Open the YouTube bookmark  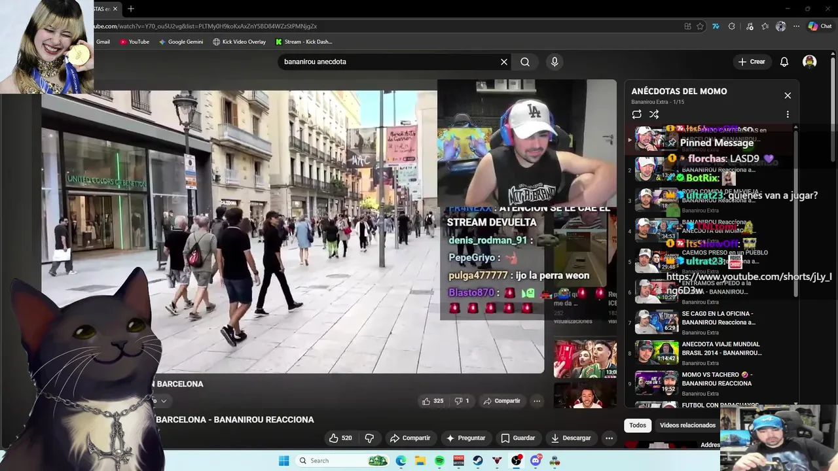[134, 42]
